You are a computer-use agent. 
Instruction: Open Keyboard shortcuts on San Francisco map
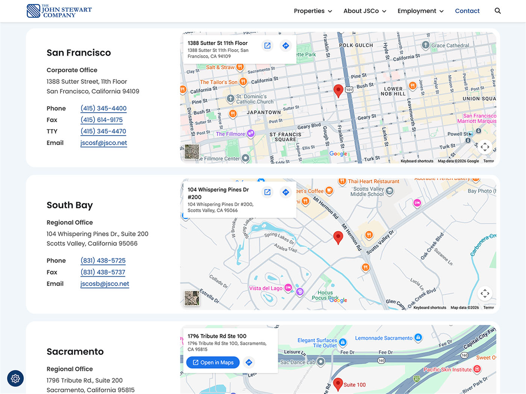pyautogui.click(x=417, y=161)
